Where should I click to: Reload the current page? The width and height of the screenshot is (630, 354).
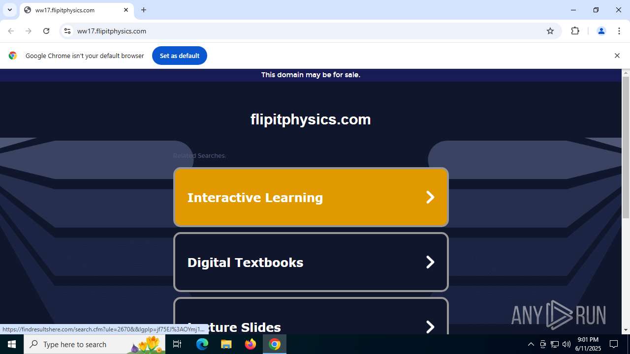pos(46,31)
